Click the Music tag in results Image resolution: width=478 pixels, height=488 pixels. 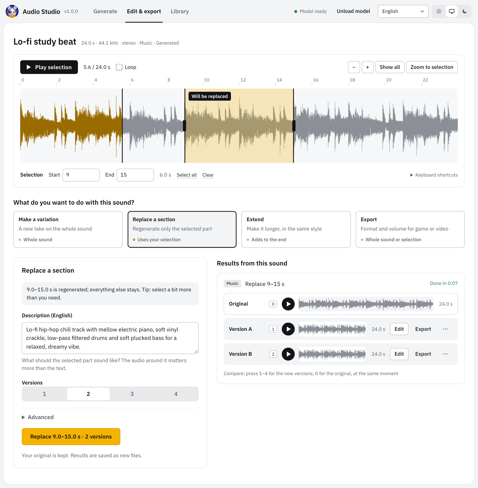pyautogui.click(x=232, y=284)
